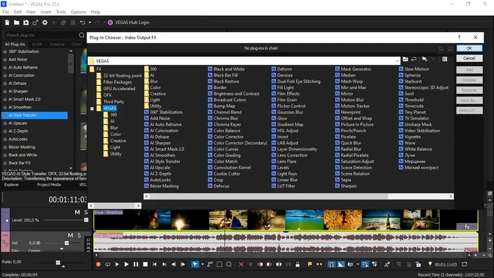
Task: Confirm with the OK button
Action: [469, 48]
